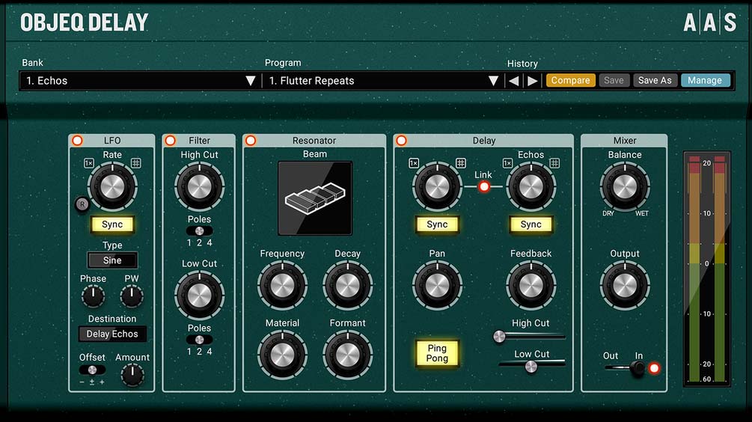The width and height of the screenshot is (752, 422).
Task: Click the Low Cut Poles switch
Action: tap(200, 340)
